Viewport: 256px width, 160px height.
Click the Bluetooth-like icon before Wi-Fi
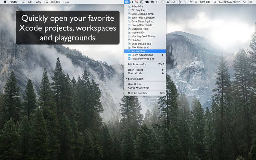[x=185, y=2]
